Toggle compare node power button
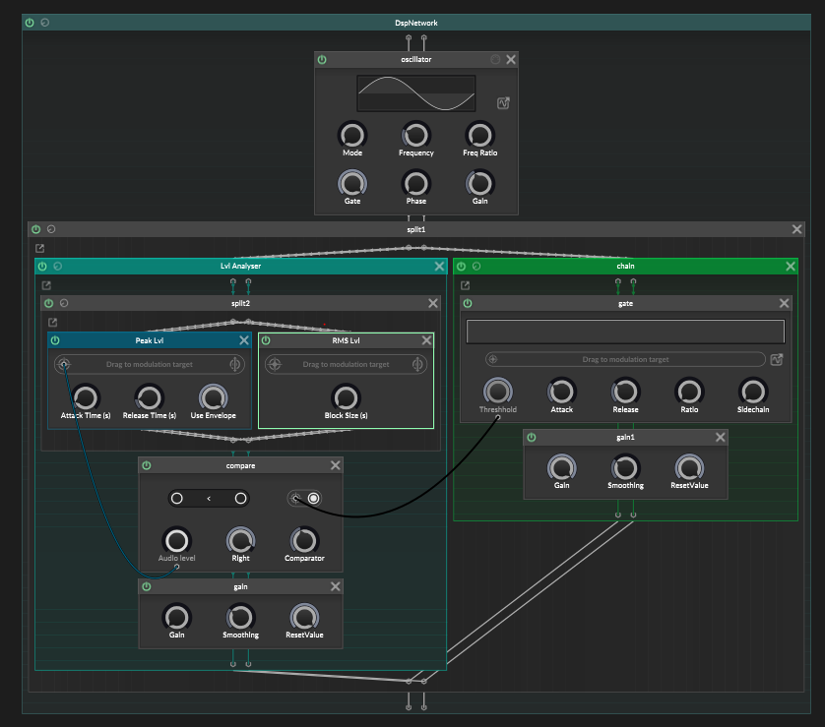This screenshot has width=825, height=727. [147, 465]
